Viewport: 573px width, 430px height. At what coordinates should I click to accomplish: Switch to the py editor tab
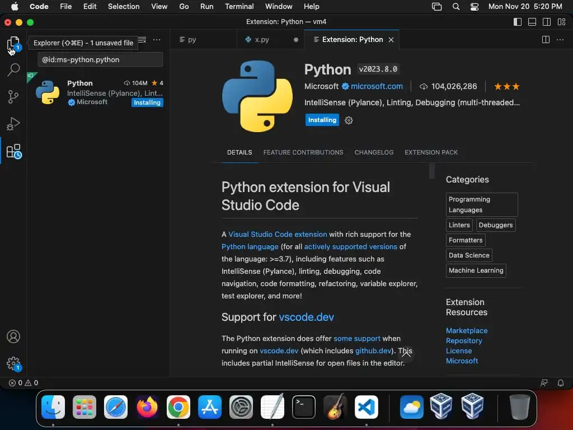tap(204, 40)
